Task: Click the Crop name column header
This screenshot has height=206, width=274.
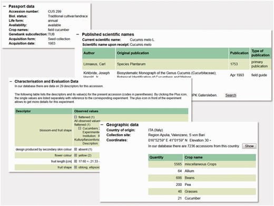Action: 220,157
